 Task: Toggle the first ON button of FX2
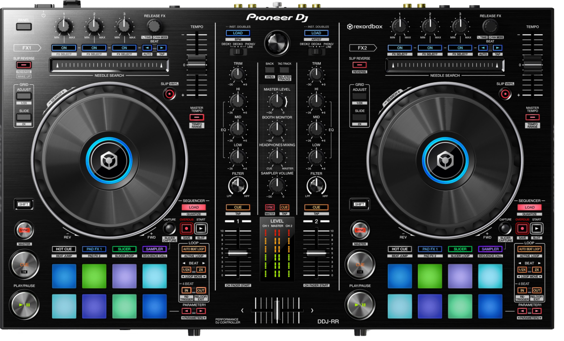click(x=400, y=48)
